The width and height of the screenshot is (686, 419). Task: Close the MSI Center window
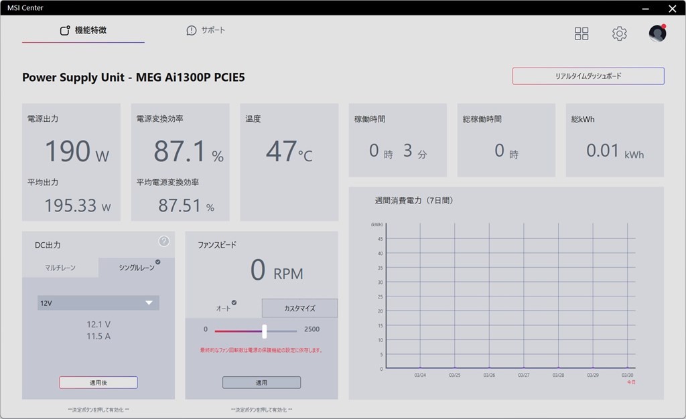coord(673,8)
